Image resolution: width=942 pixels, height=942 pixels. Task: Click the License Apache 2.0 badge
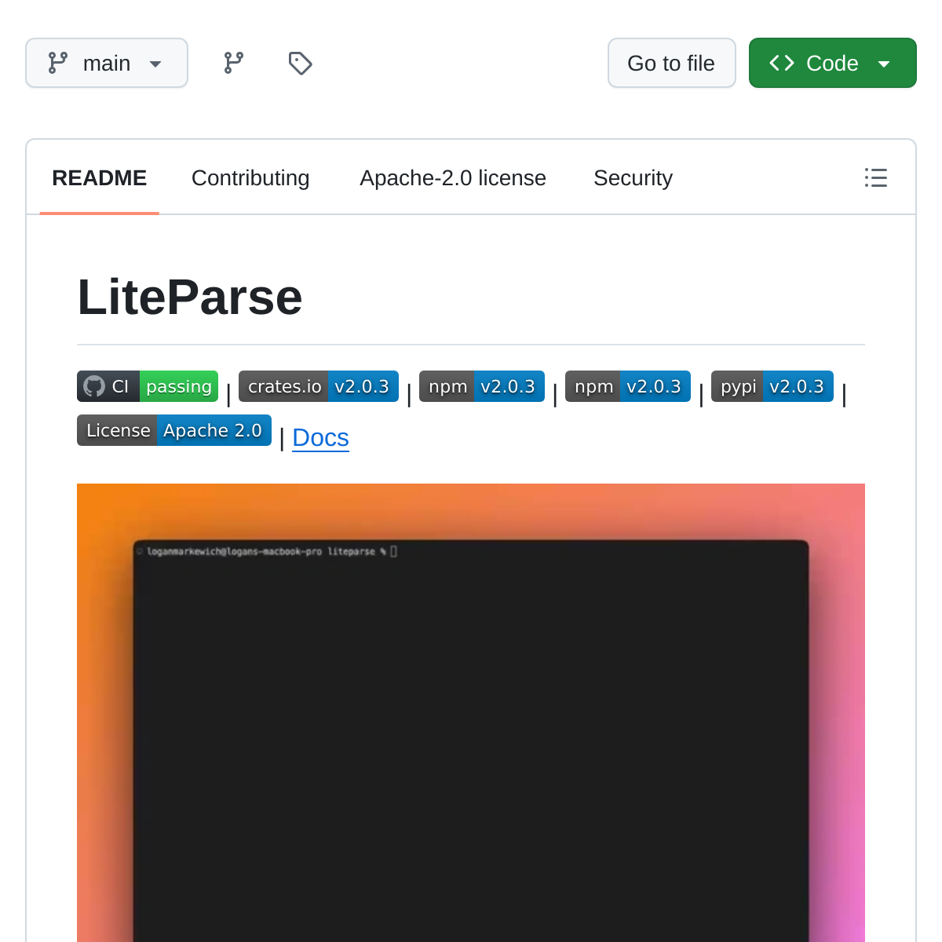click(x=174, y=430)
